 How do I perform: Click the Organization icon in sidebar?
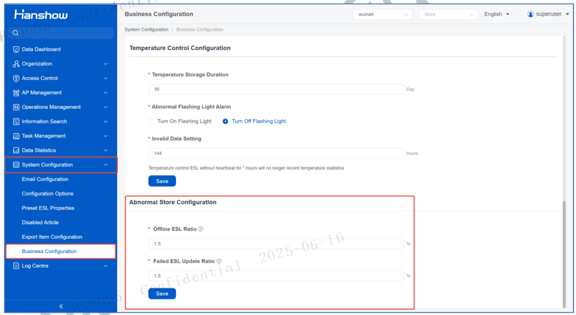[16, 64]
